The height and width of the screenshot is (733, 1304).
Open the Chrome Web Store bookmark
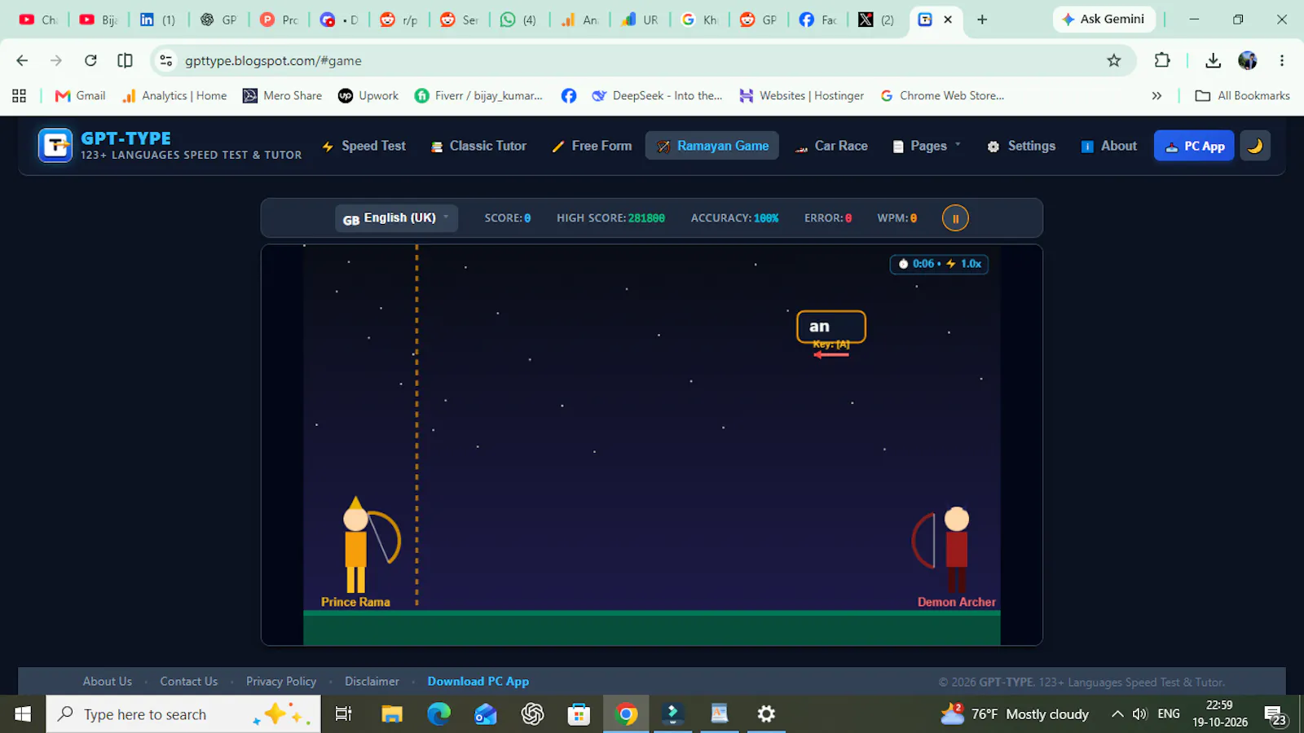(942, 96)
